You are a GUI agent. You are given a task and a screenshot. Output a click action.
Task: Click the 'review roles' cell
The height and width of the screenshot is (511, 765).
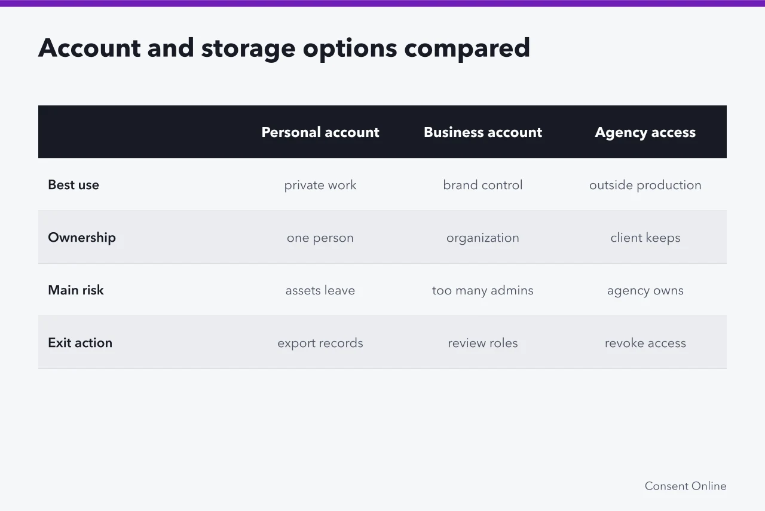483,343
